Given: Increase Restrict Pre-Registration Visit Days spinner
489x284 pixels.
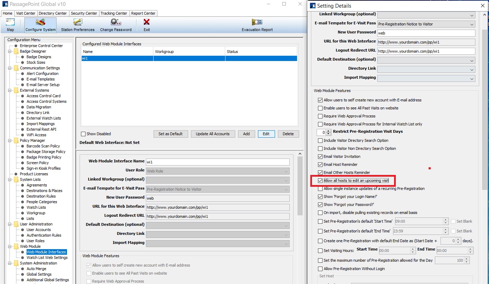Looking at the screenshot, I should click(x=328, y=131).
